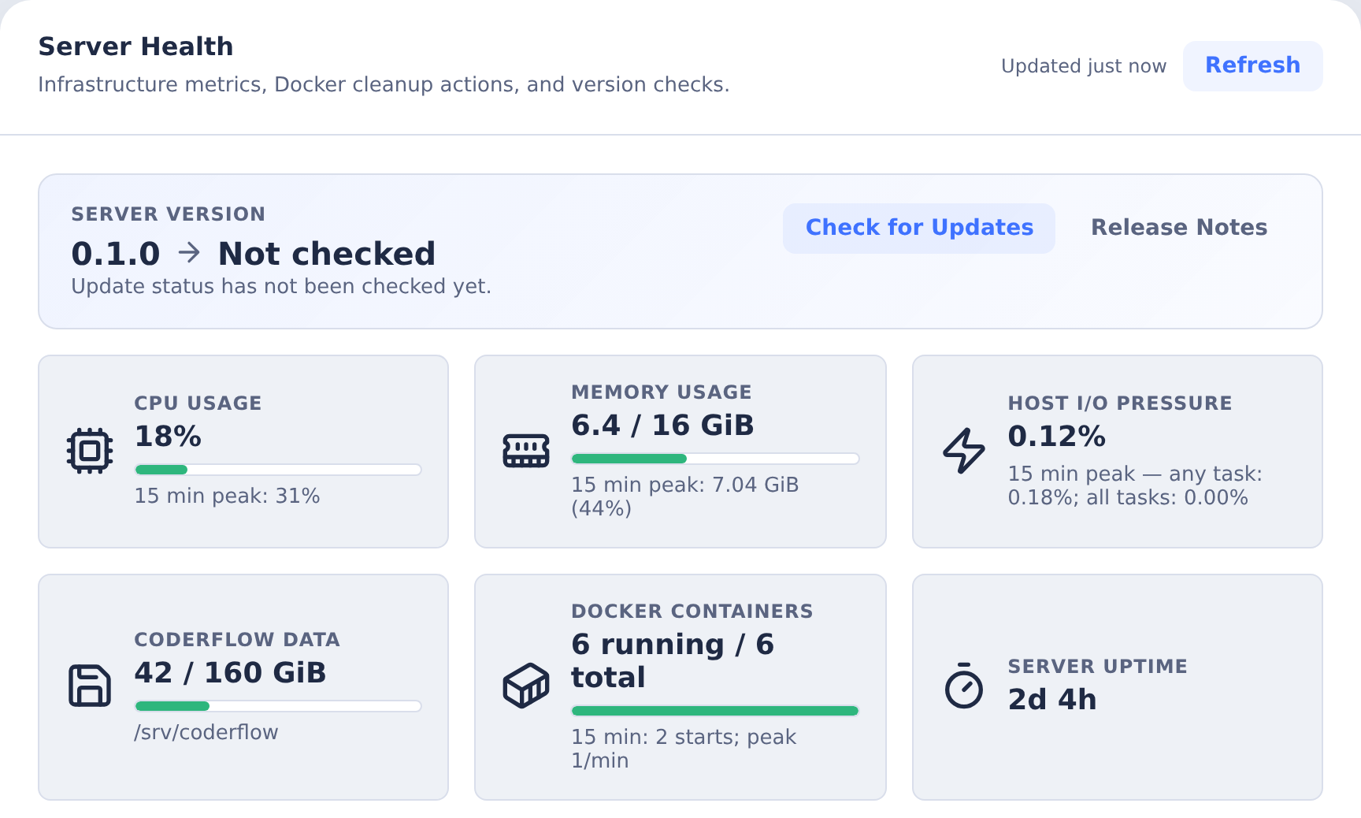Viewport: 1361px width, 818px height.
Task: Click the 'SERVER VERSION' label
Action: (x=169, y=214)
